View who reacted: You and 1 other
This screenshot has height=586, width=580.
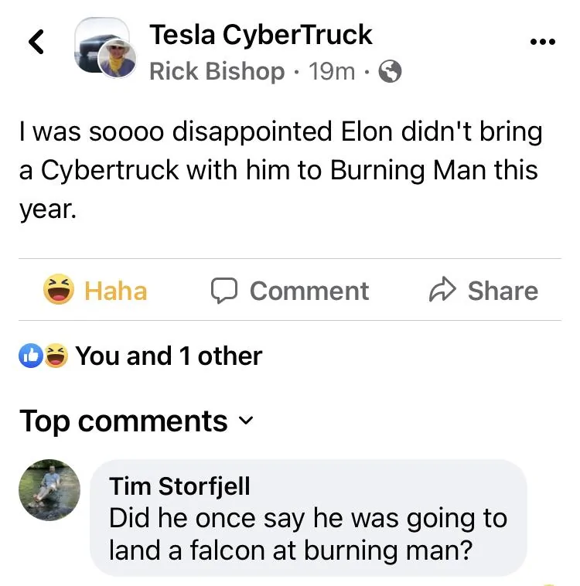tap(169, 356)
